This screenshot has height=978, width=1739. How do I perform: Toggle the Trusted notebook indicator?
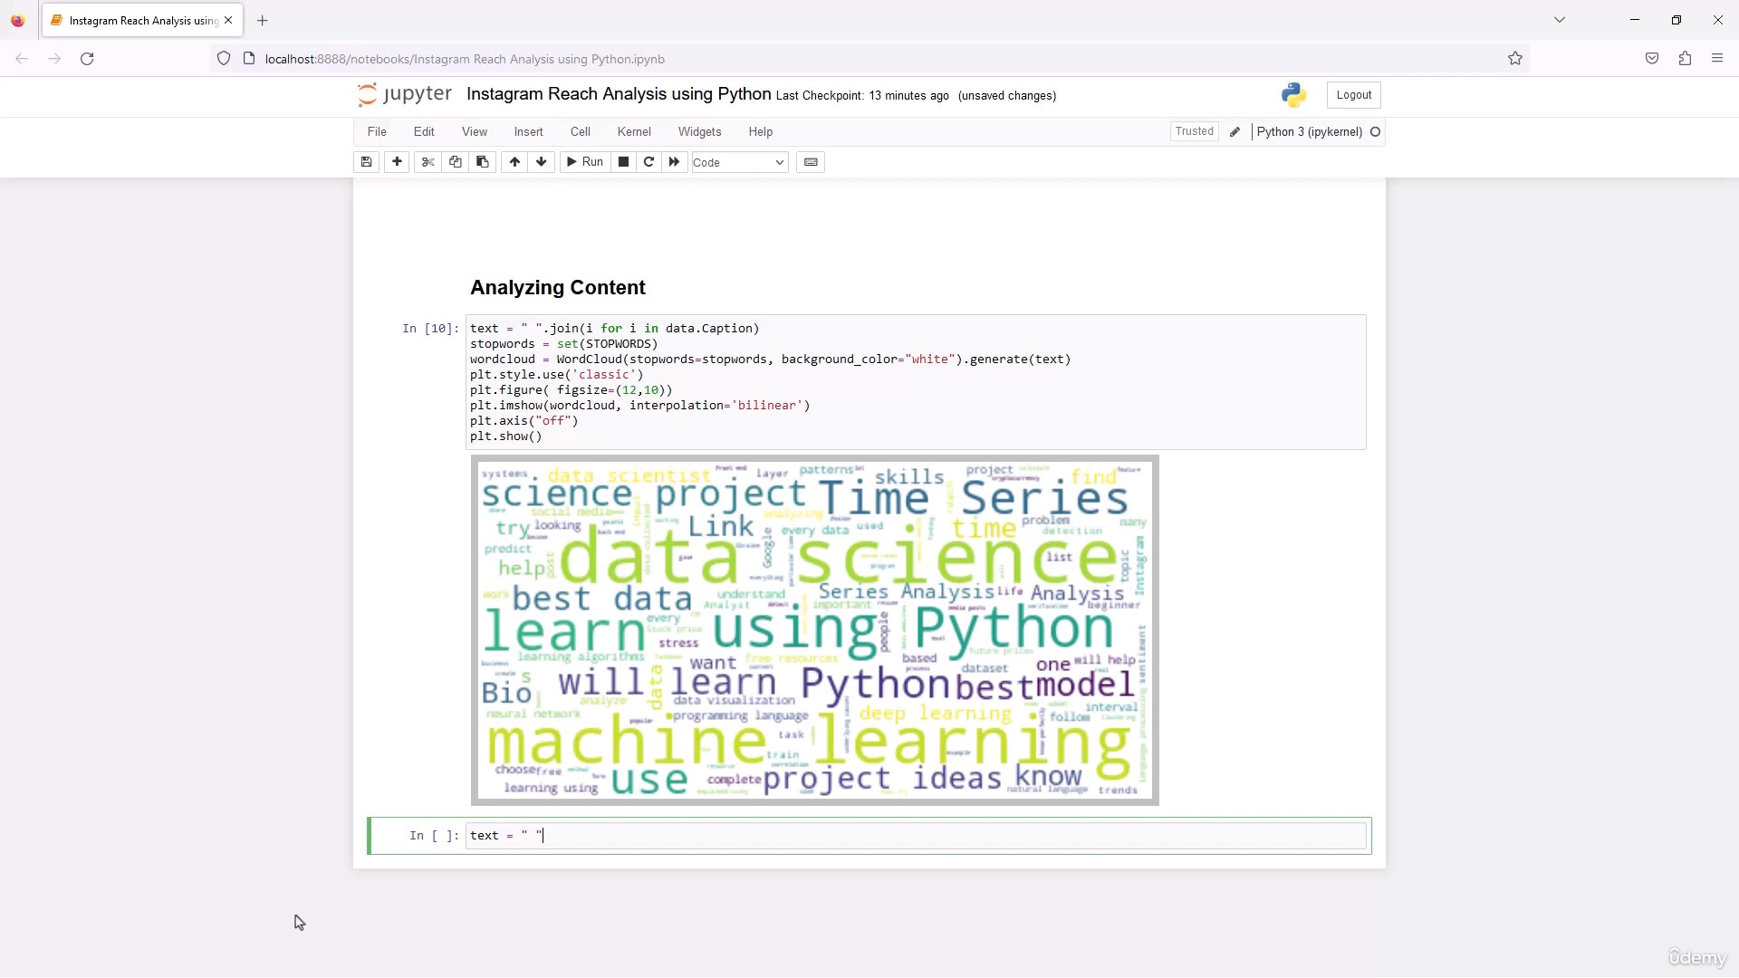click(1194, 131)
